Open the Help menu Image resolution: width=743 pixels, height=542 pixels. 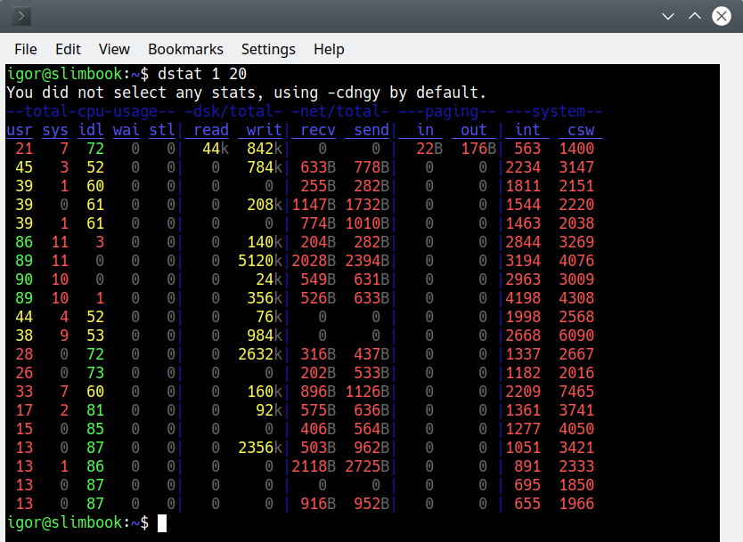click(x=329, y=49)
